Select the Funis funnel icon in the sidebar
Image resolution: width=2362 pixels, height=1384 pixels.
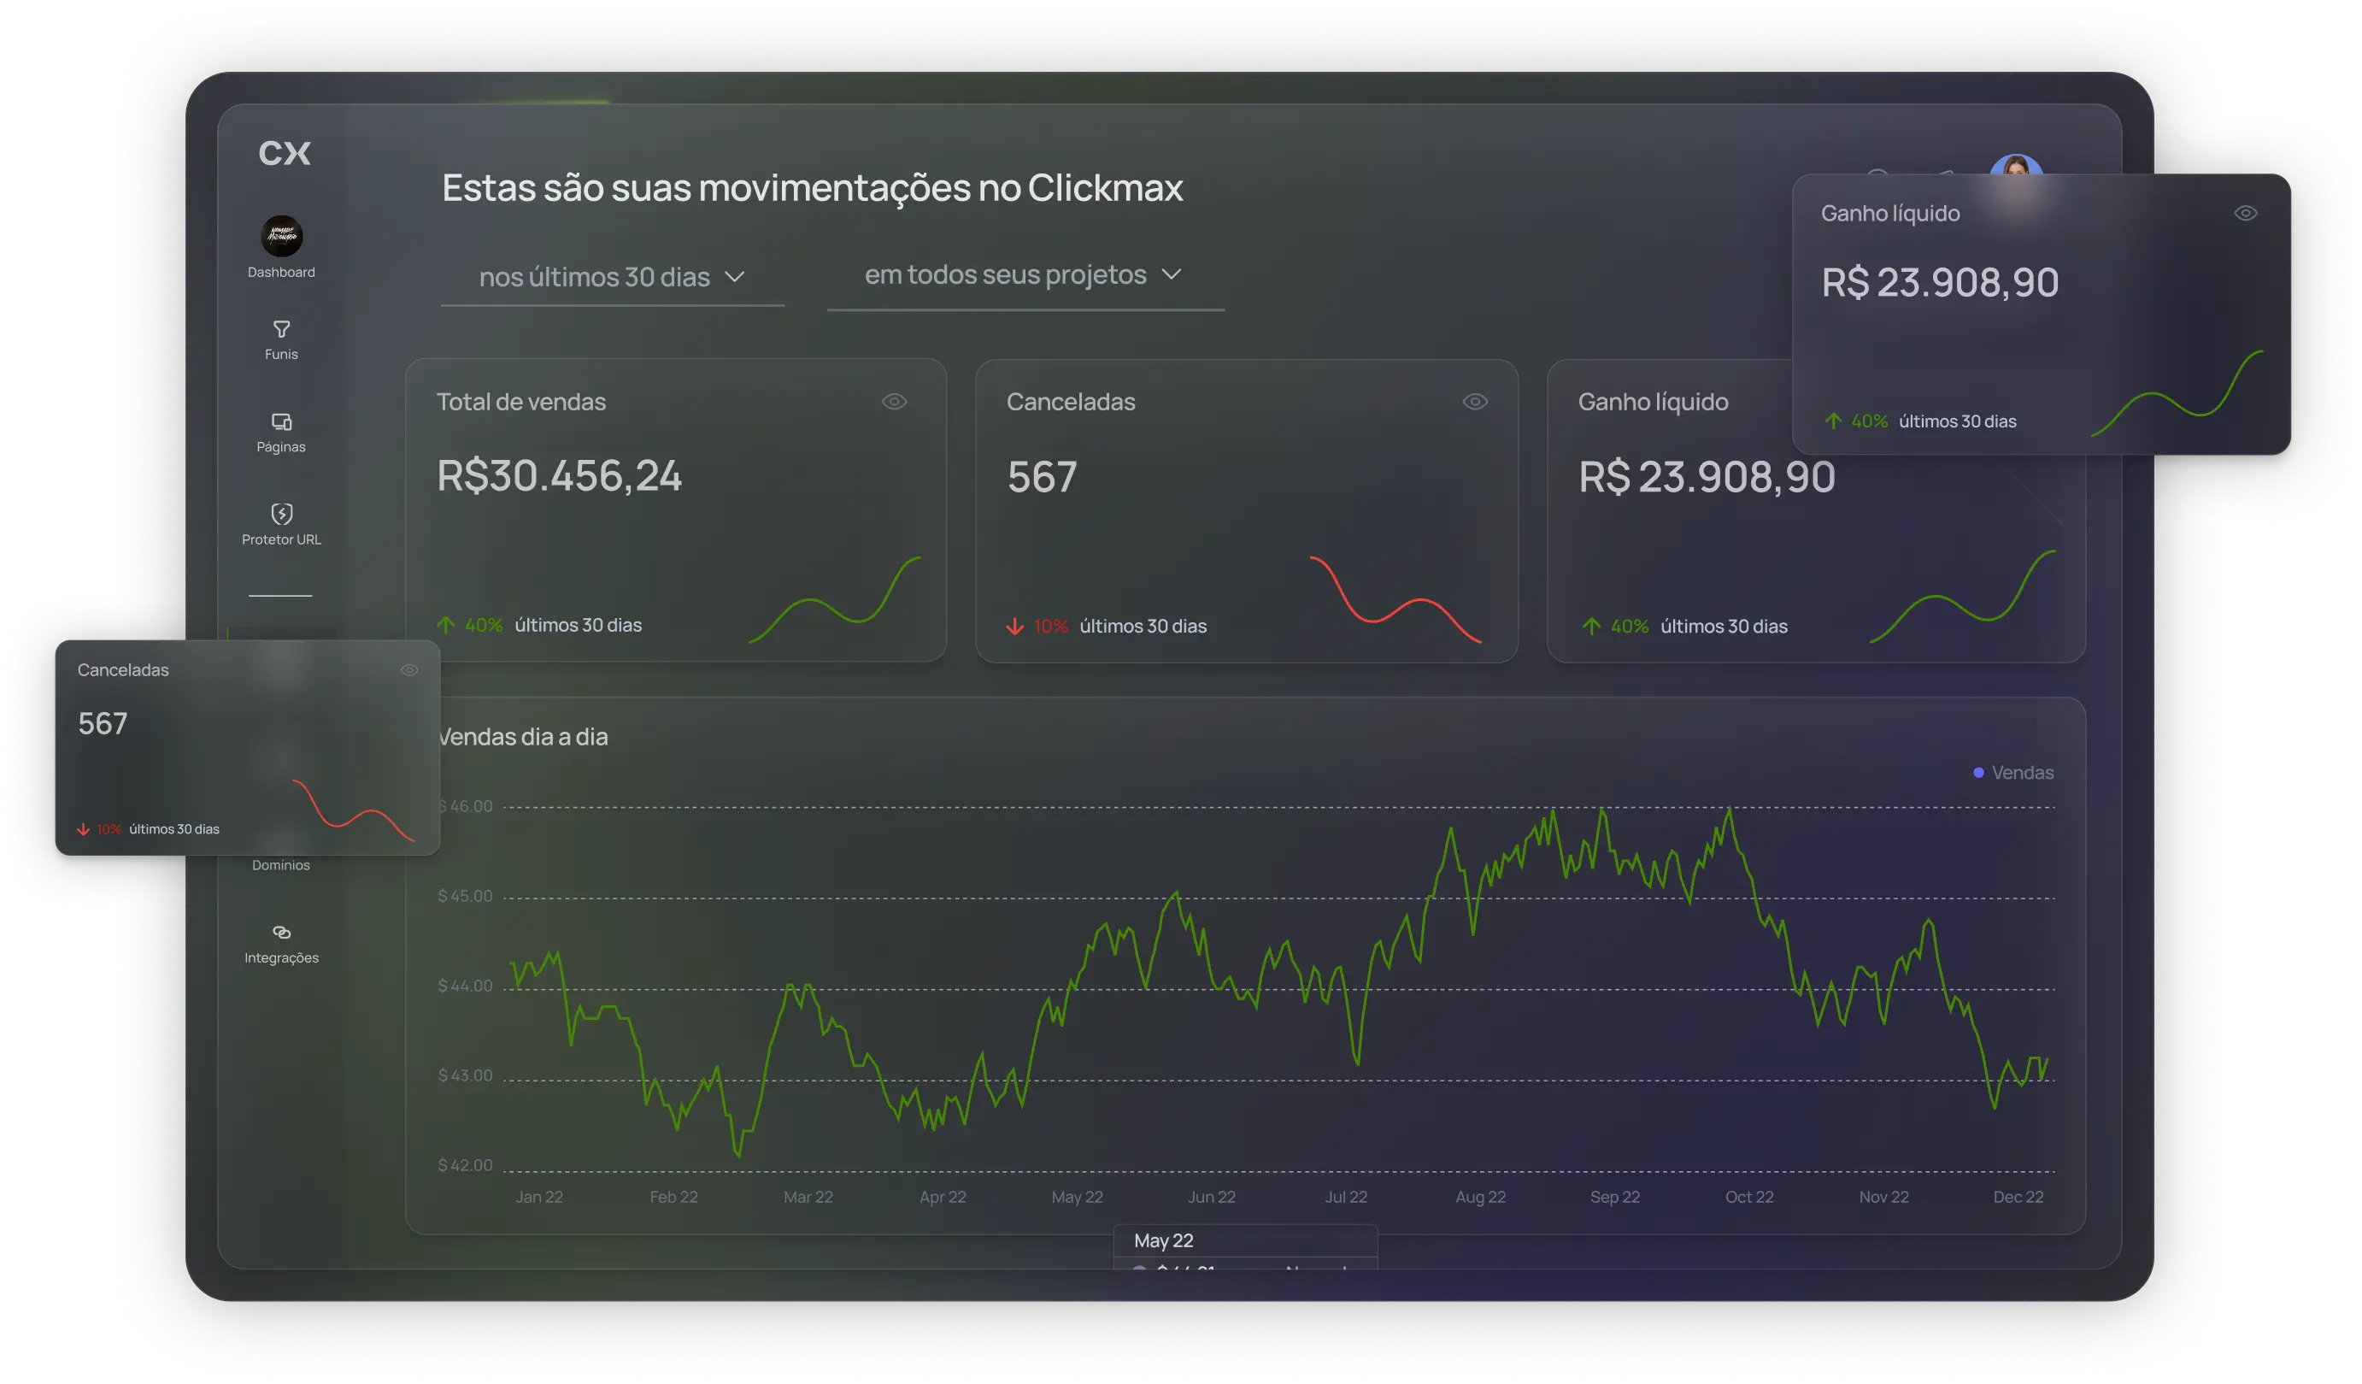coord(281,328)
